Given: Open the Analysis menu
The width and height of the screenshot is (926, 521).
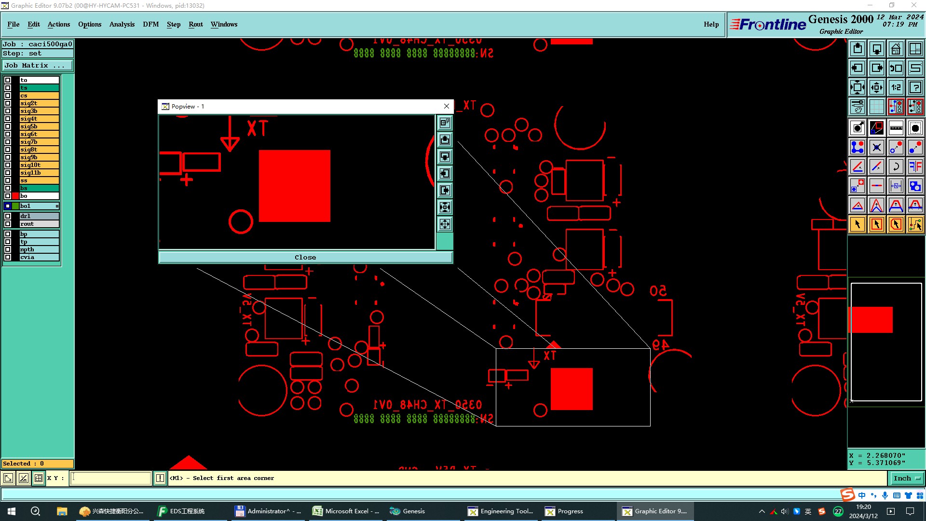Looking at the screenshot, I should (x=122, y=24).
